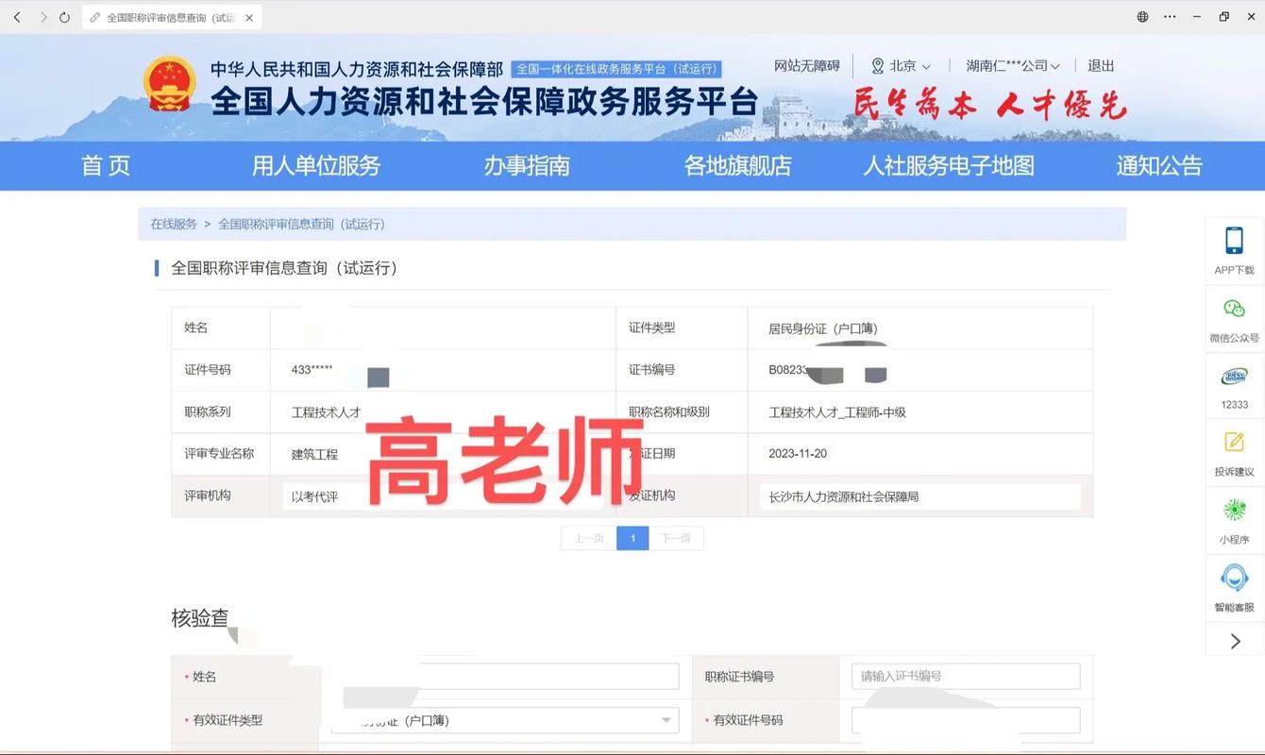
Task: Collapse the right sidebar with the arrow
Action: click(1234, 641)
